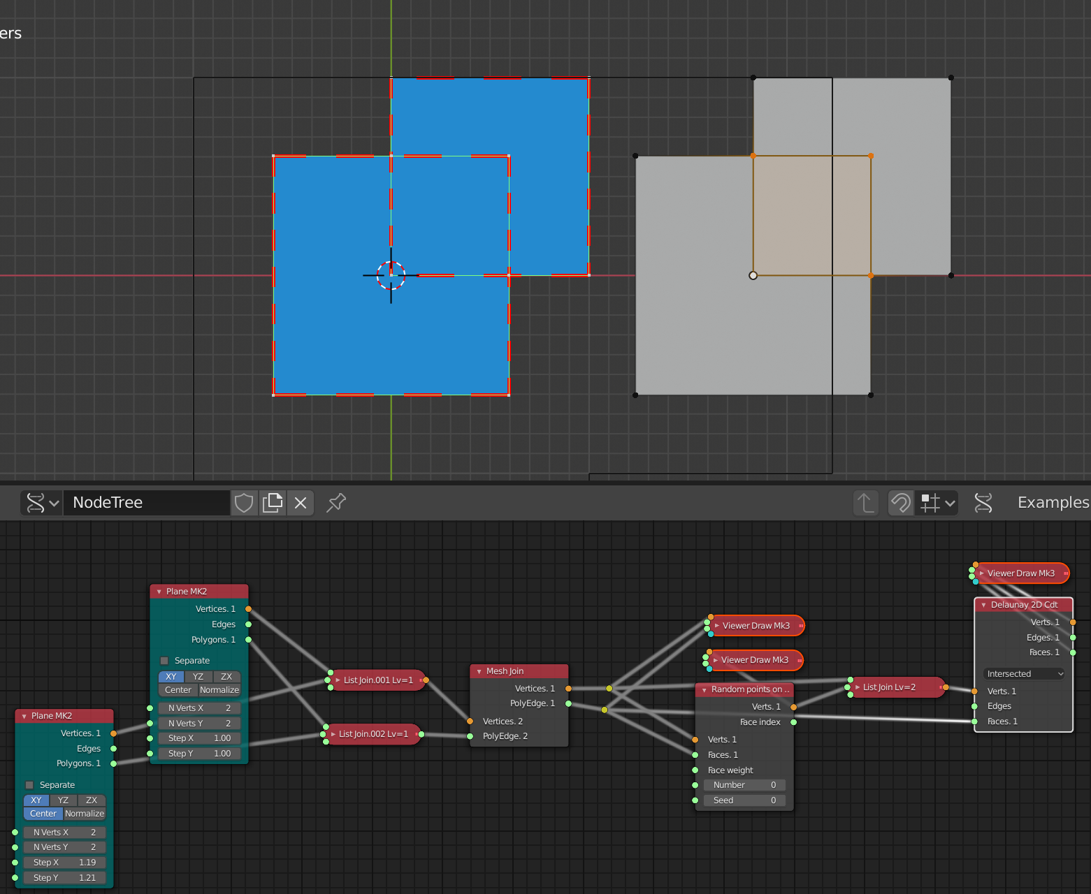Click Face index output socket
Viewport: 1091px width, 894px height.
pyautogui.click(x=793, y=722)
